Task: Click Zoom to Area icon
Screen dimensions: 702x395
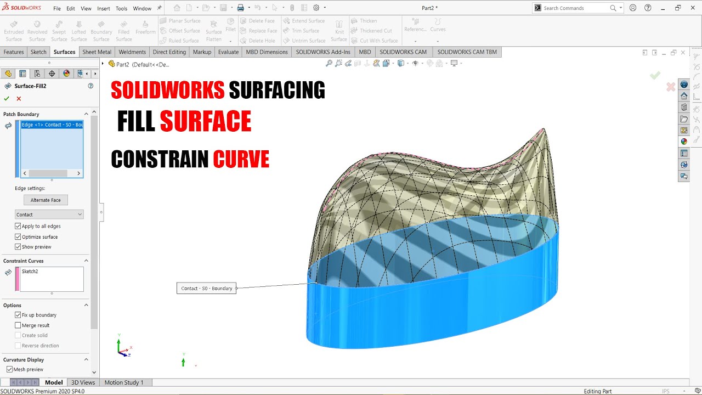Action: tap(338, 63)
